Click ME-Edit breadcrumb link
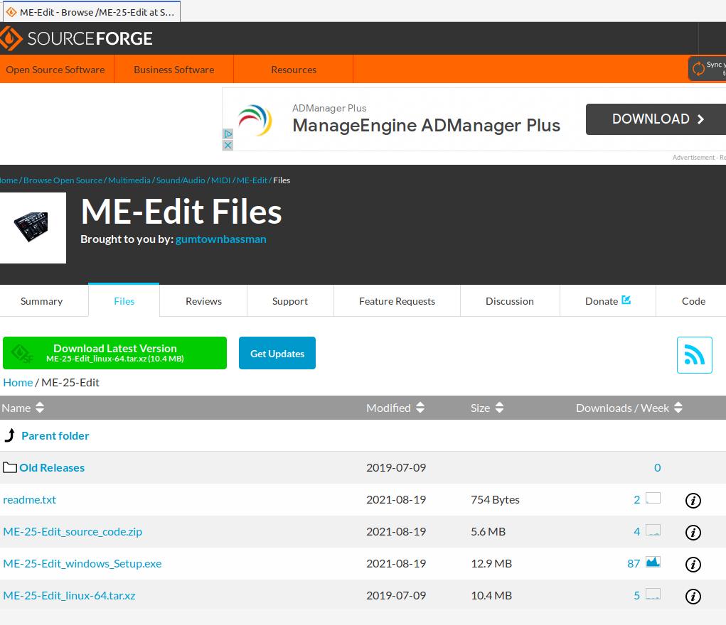This screenshot has height=625, width=726. [x=252, y=180]
